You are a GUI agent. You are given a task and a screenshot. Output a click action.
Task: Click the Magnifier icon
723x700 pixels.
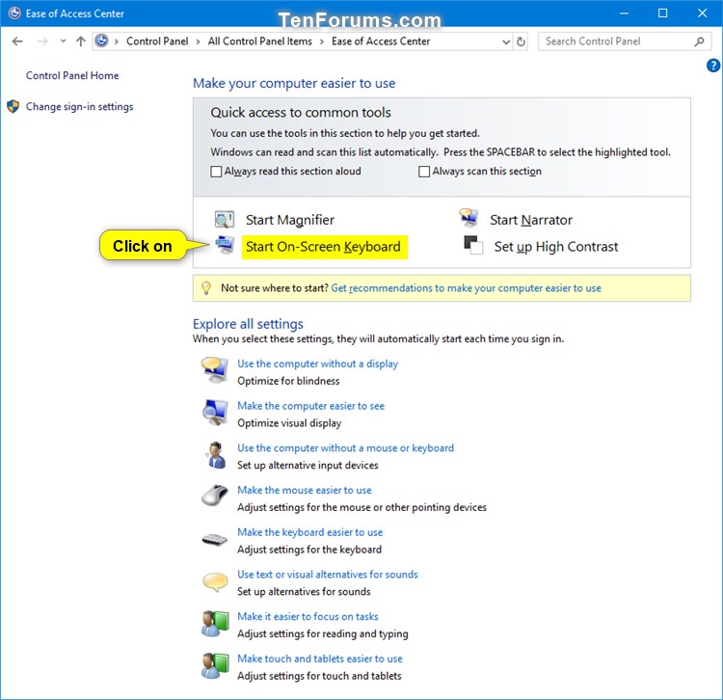225,220
